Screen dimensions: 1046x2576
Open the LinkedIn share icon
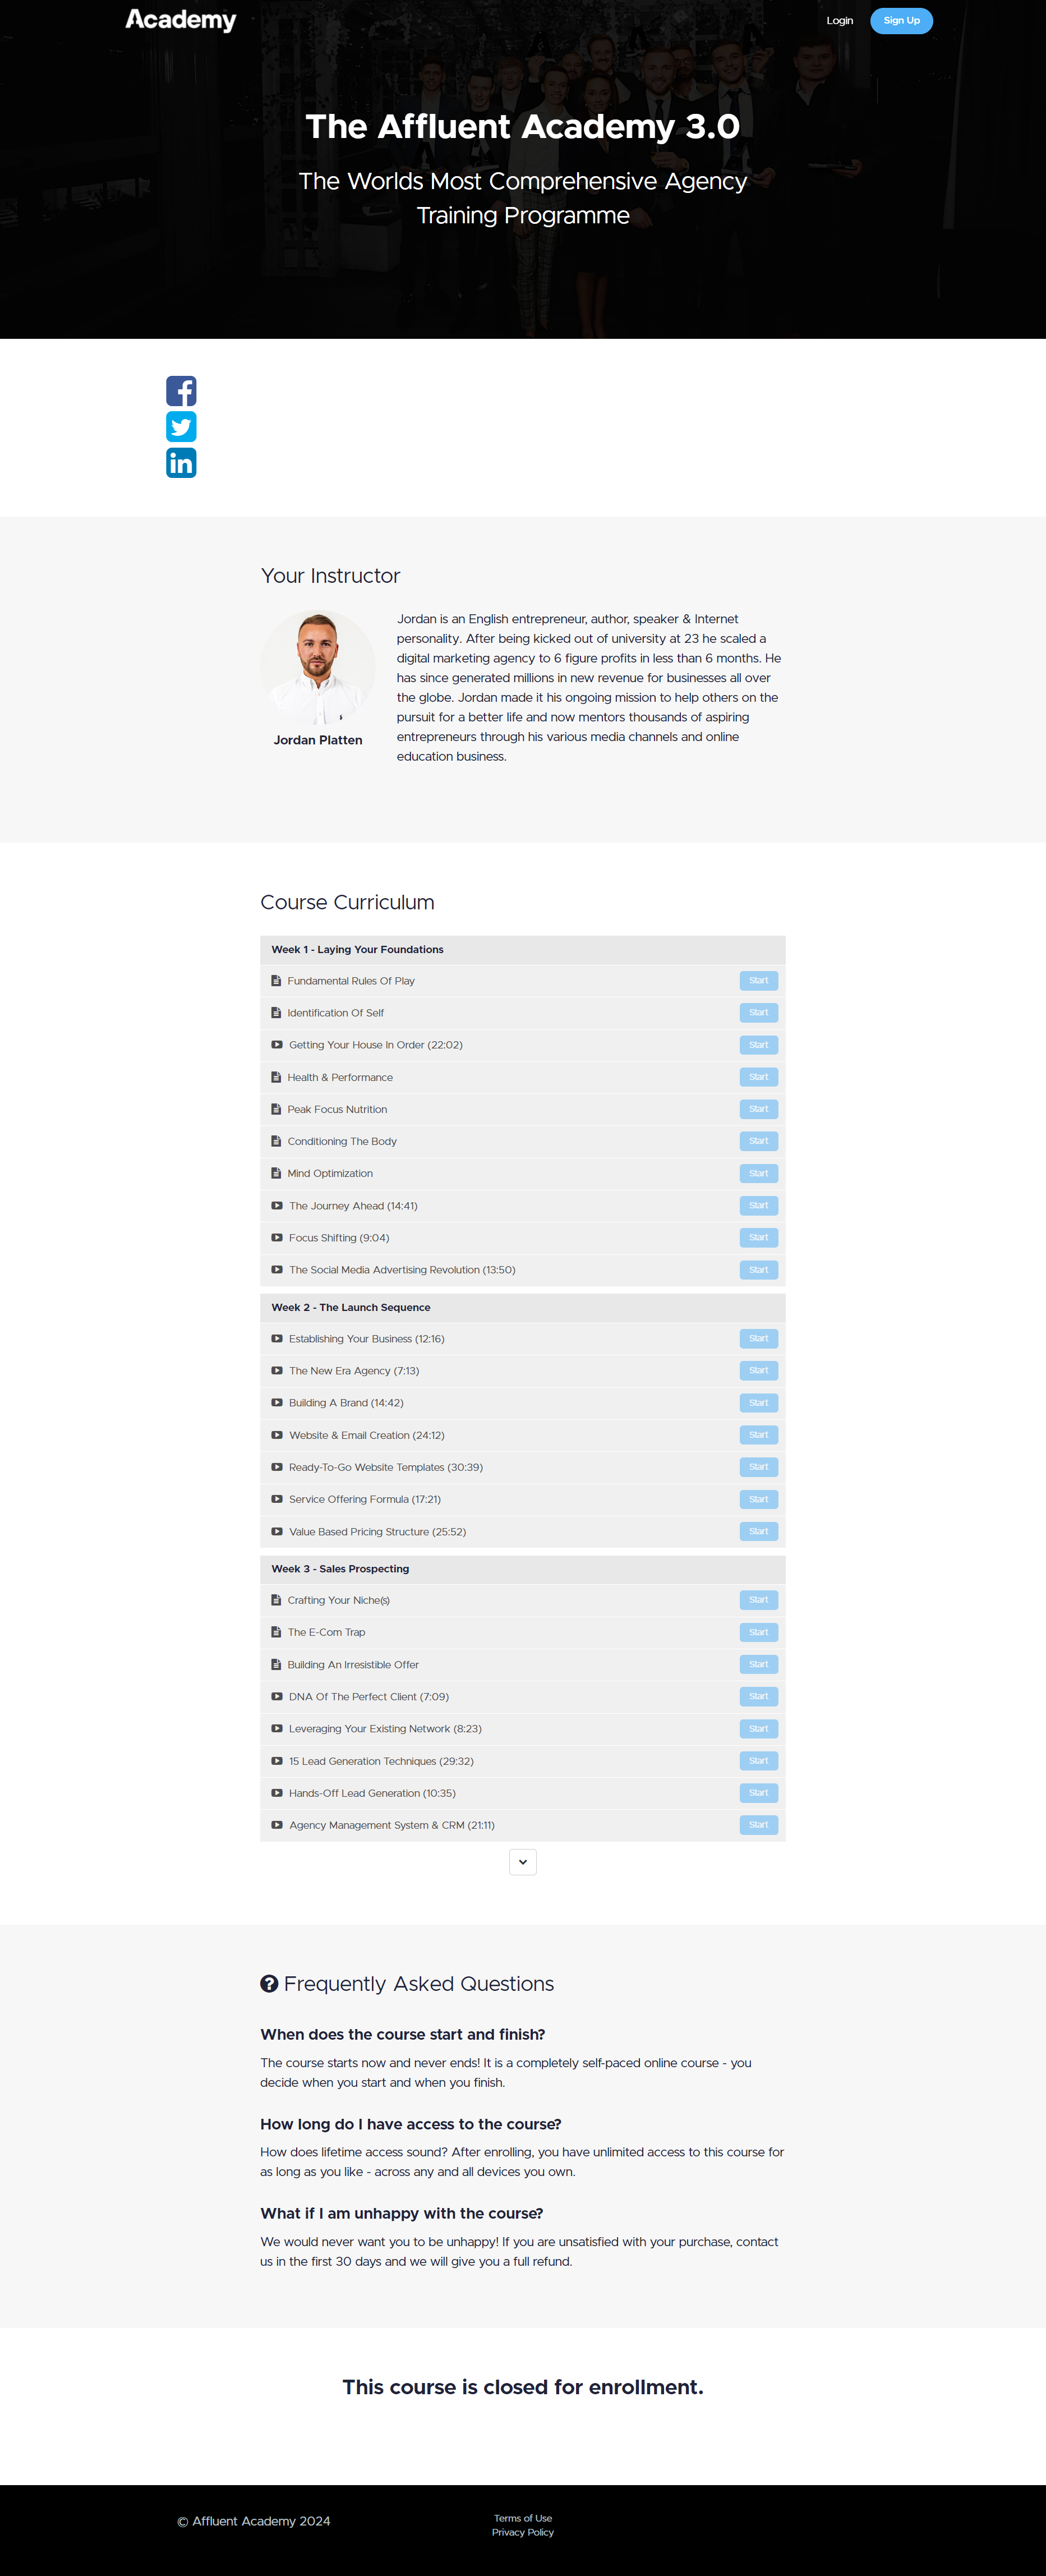coord(181,463)
